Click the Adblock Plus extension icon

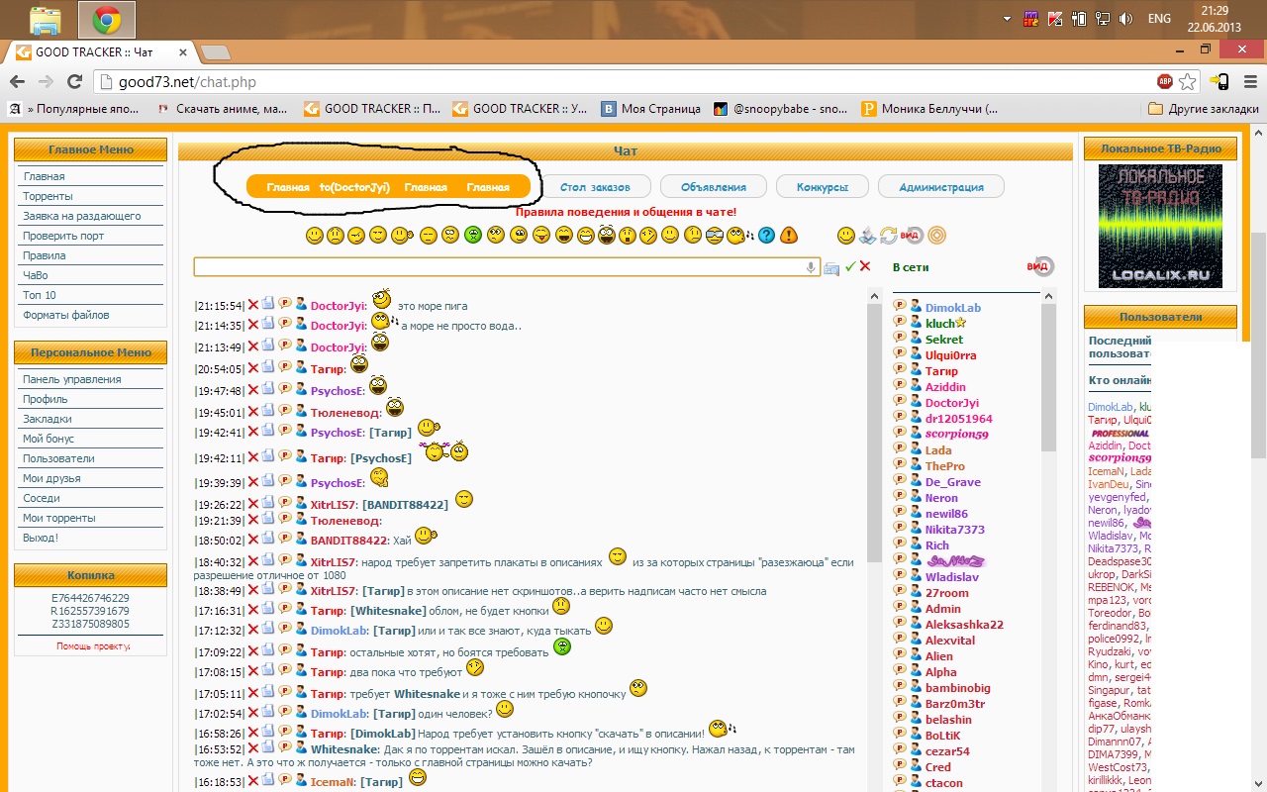click(1165, 81)
